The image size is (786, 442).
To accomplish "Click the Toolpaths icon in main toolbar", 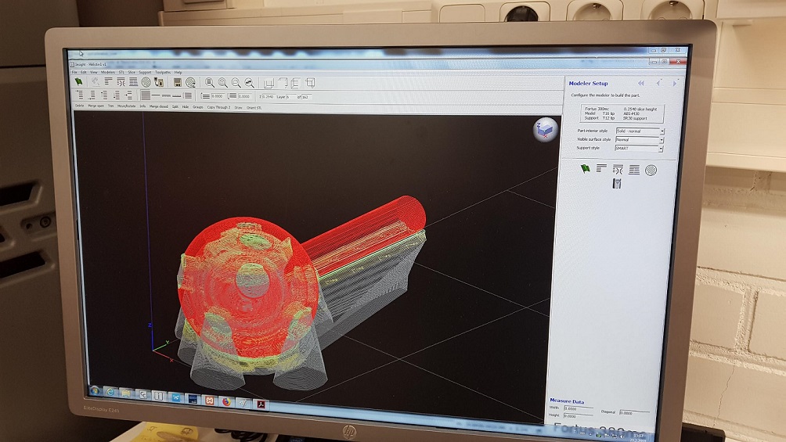I will point(134,81).
